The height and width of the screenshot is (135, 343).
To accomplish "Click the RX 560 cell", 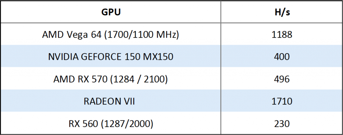I will pos(111,124).
